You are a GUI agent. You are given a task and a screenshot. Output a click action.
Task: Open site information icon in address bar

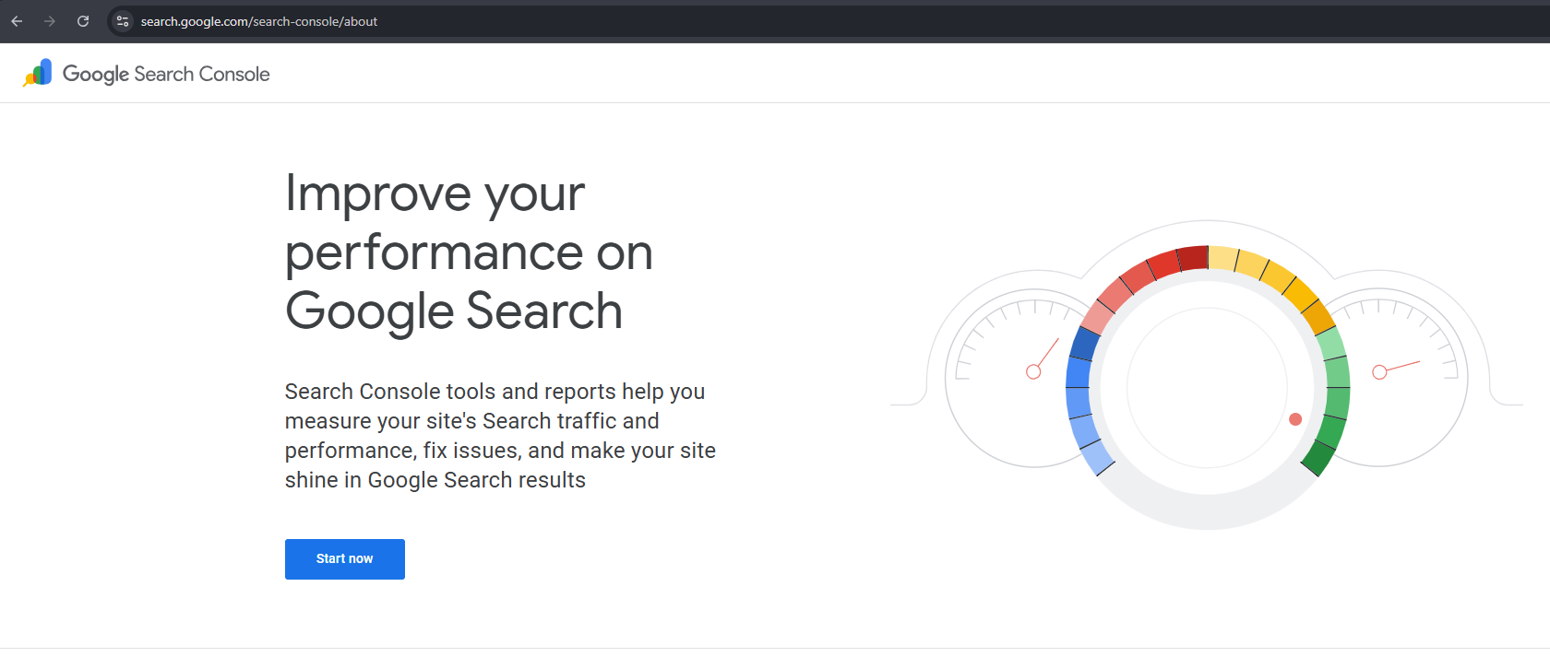[123, 21]
